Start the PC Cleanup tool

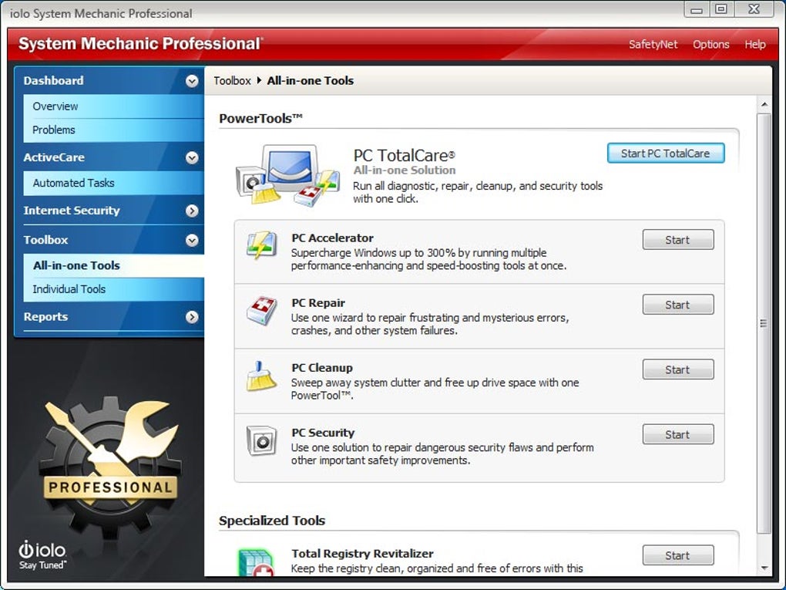pyautogui.click(x=677, y=369)
